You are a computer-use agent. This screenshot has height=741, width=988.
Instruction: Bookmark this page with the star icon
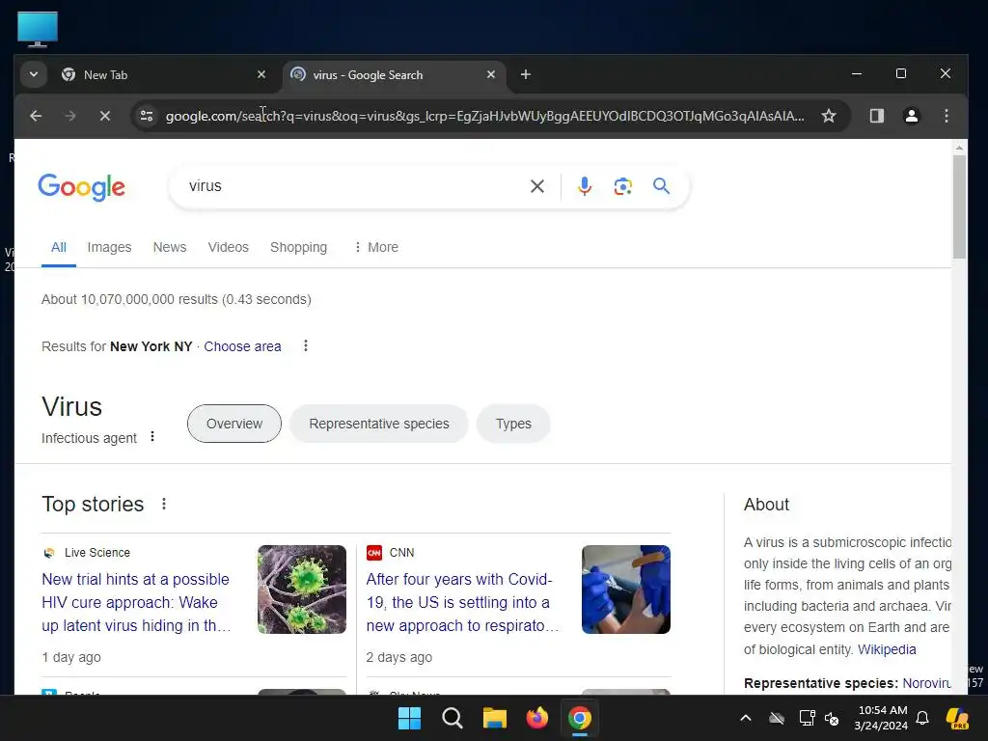(x=829, y=116)
